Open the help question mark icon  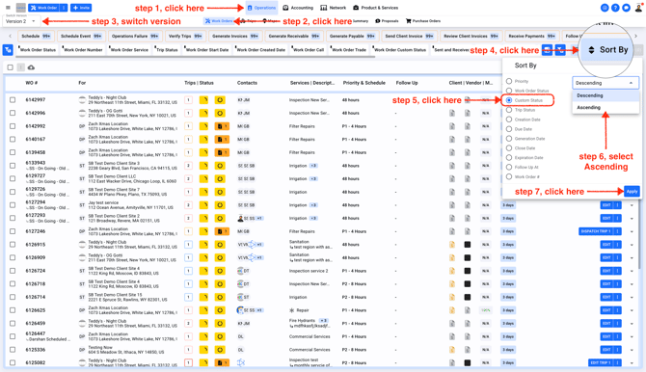click(x=615, y=8)
